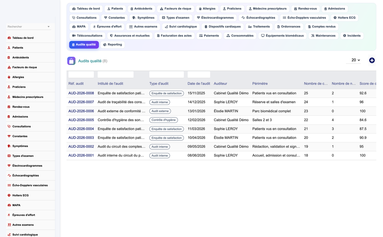383x237 pixels.
Task: Open the Reporting tab
Action: 113,45
